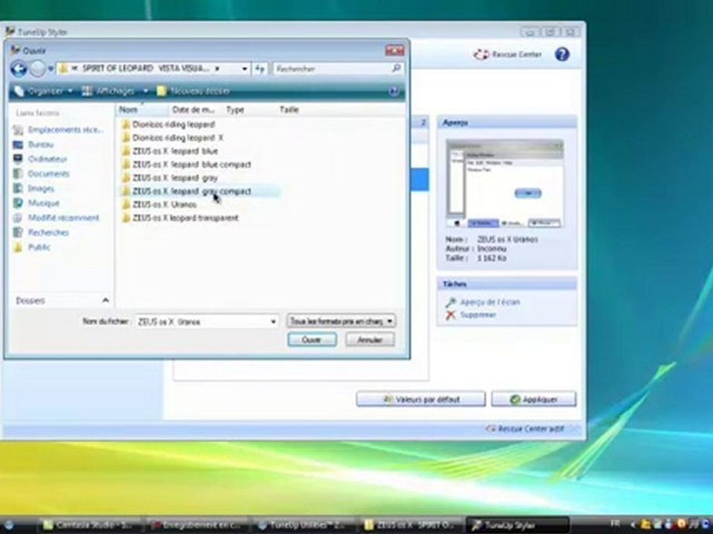Click the forward navigation arrow in Ouvrir dialog
The image size is (713, 534).
[x=38, y=69]
